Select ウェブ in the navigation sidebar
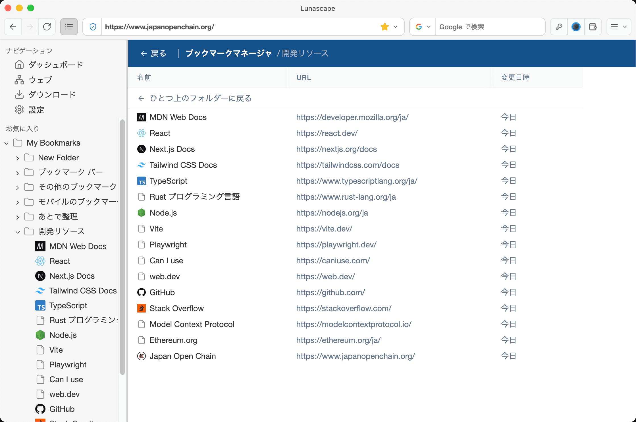This screenshot has width=636, height=422. click(x=34, y=80)
